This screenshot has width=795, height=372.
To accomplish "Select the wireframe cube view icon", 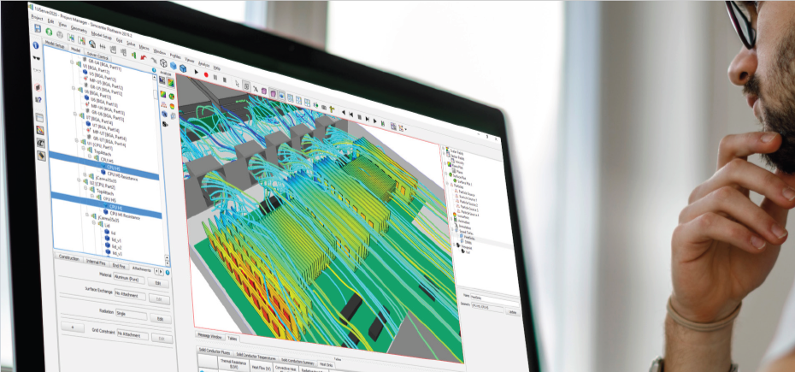I will pyautogui.click(x=164, y=63).
